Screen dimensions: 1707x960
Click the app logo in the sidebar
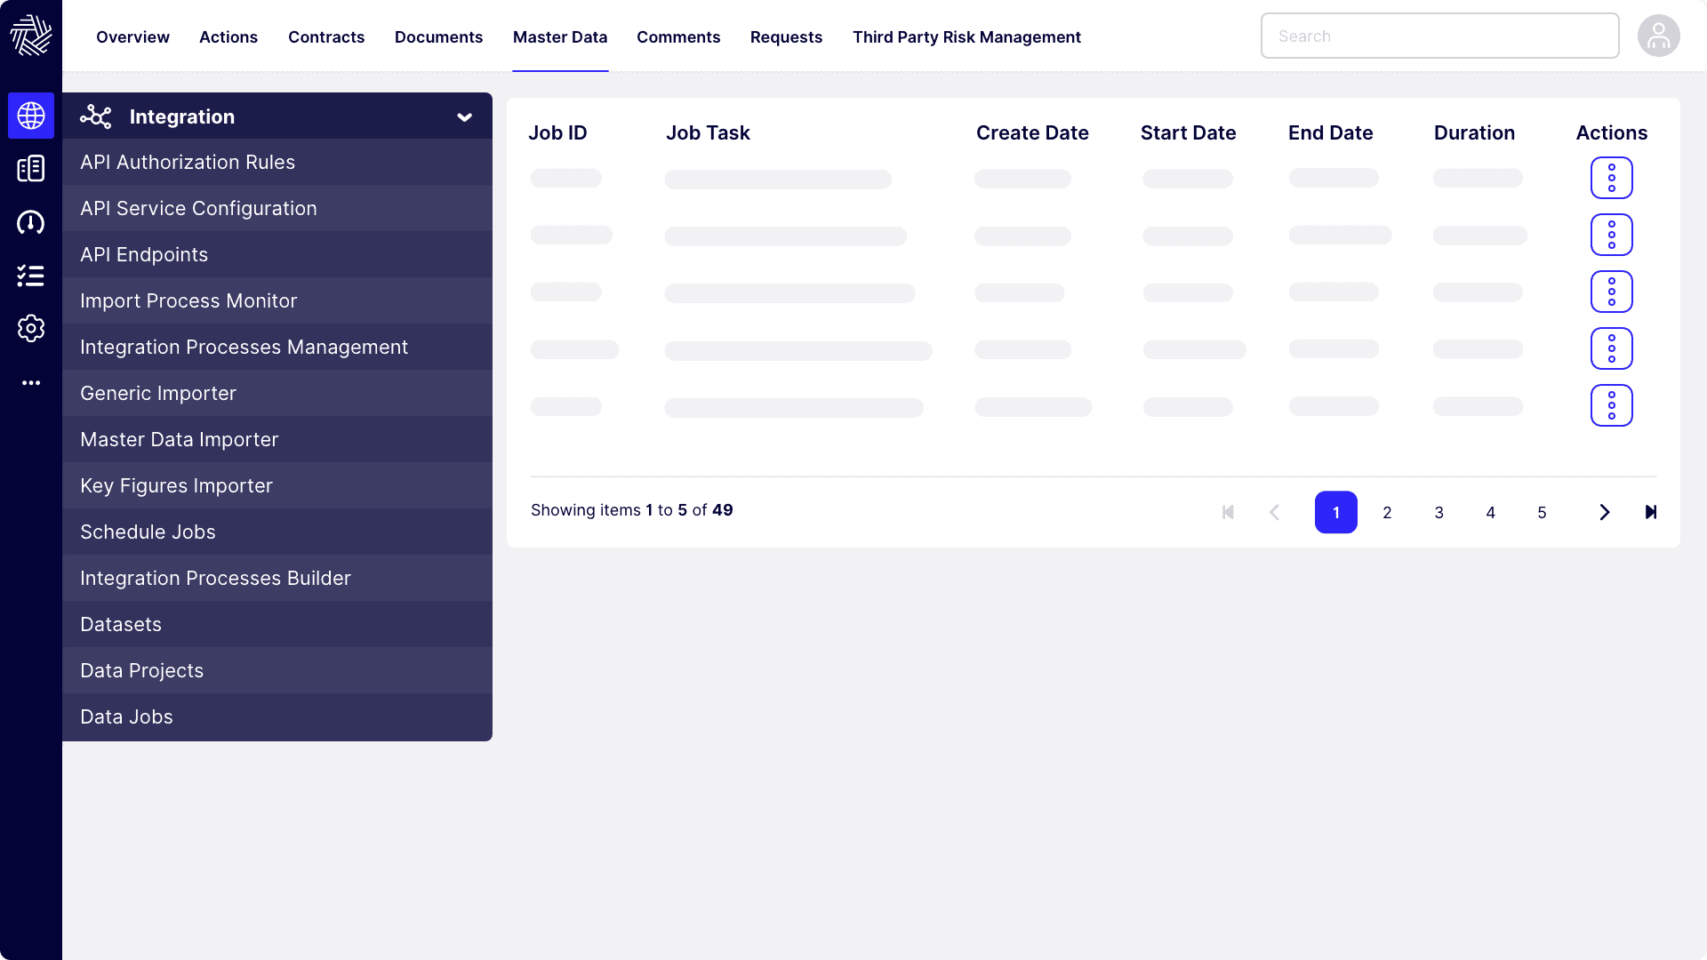point(31,36)
